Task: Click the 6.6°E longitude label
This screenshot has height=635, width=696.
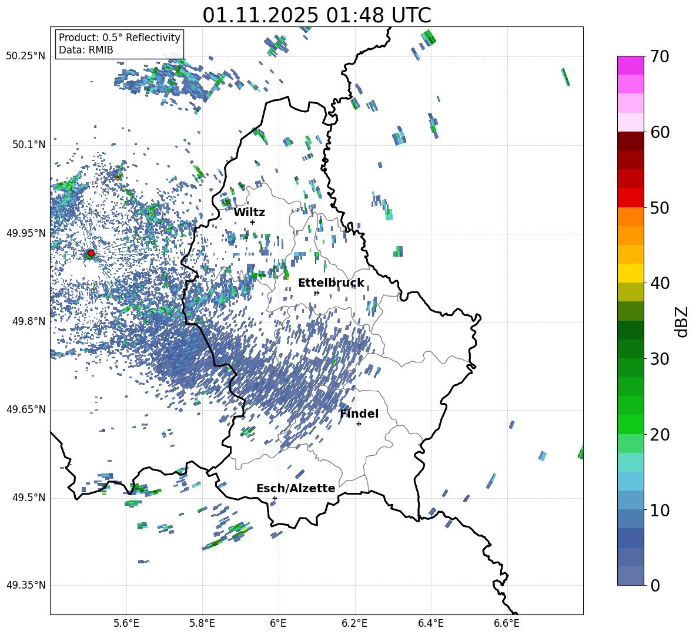Action: 507,623
